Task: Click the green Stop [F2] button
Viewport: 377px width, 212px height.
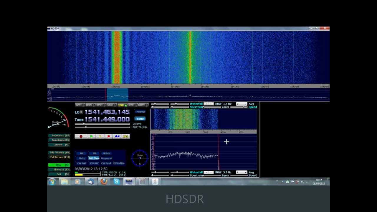Action: click(59, 165)
